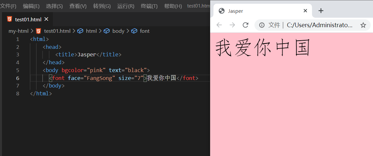Expand the body breadcrumb item
This screenshot has height=156, width=373.
coord(118,31)
